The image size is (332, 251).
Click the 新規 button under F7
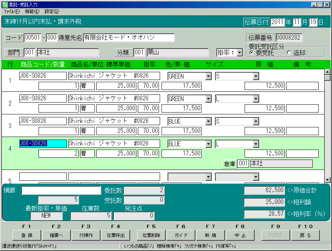[211, 235]
